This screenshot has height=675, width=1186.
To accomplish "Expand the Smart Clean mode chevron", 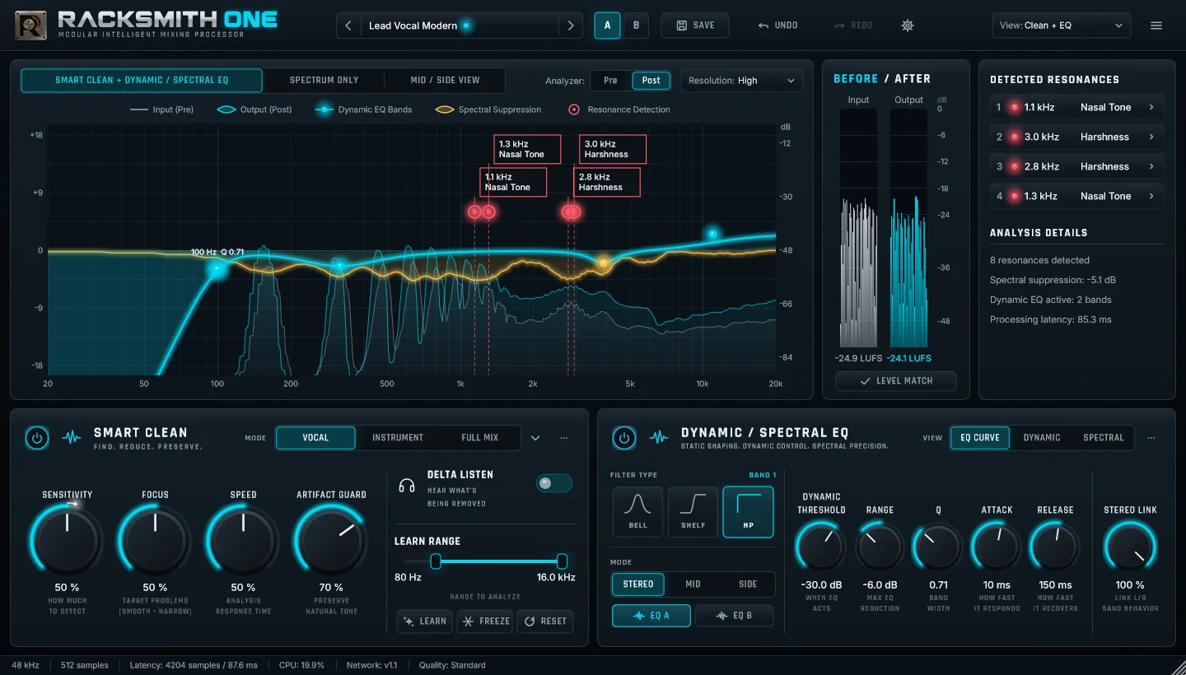I will [x=535, y=438].
